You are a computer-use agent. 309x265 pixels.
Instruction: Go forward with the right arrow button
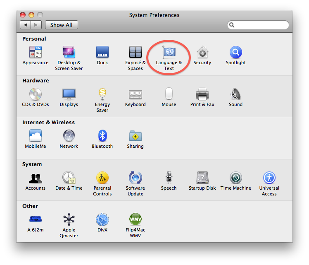pyautogui.click(x=36, y=25)
